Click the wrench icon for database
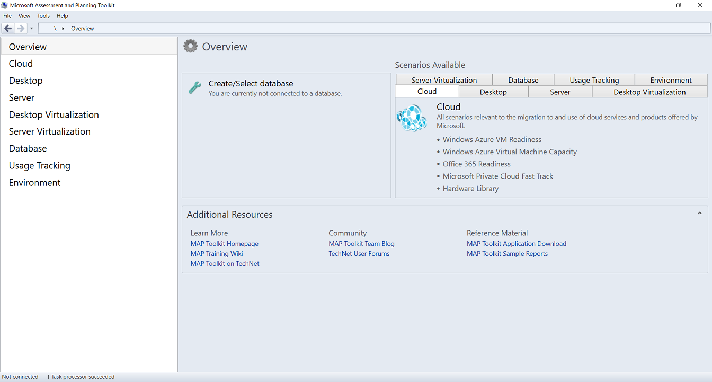This screenshot has width=712, height=382. (195, 88)
